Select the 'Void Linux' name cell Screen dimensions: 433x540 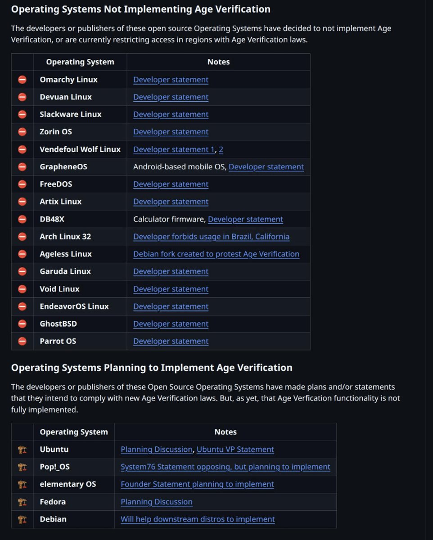click(x=80, y=289)
